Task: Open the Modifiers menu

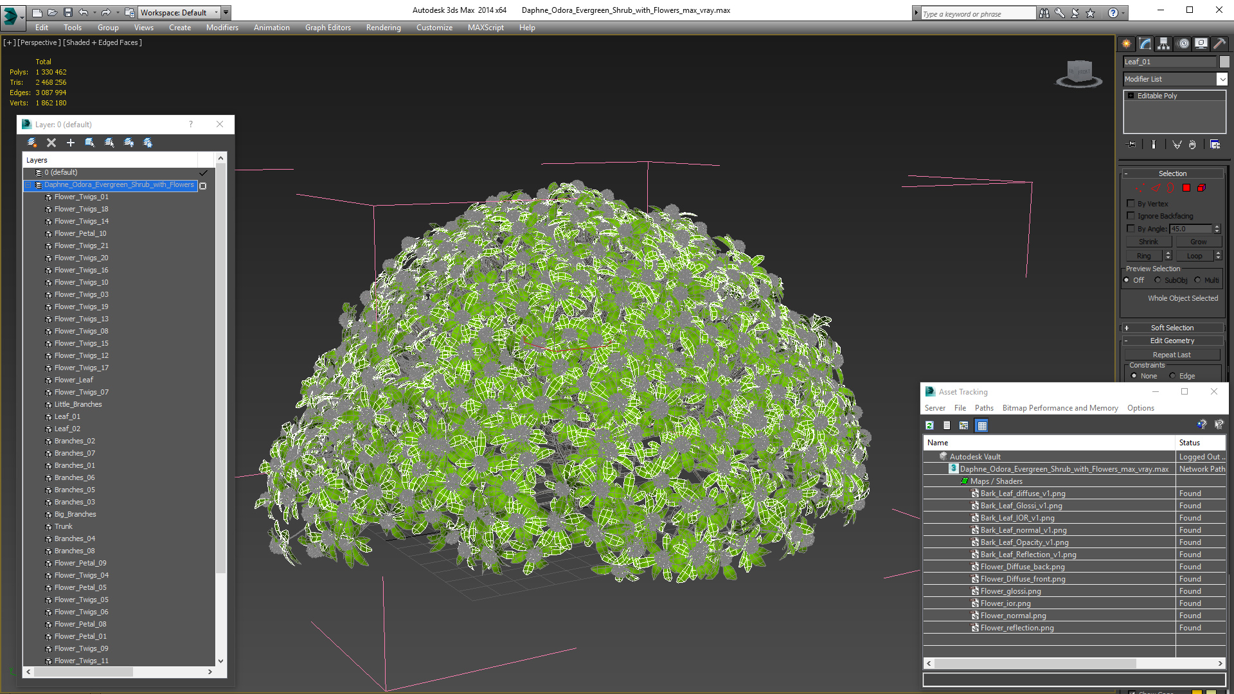Action: [222, 28]
